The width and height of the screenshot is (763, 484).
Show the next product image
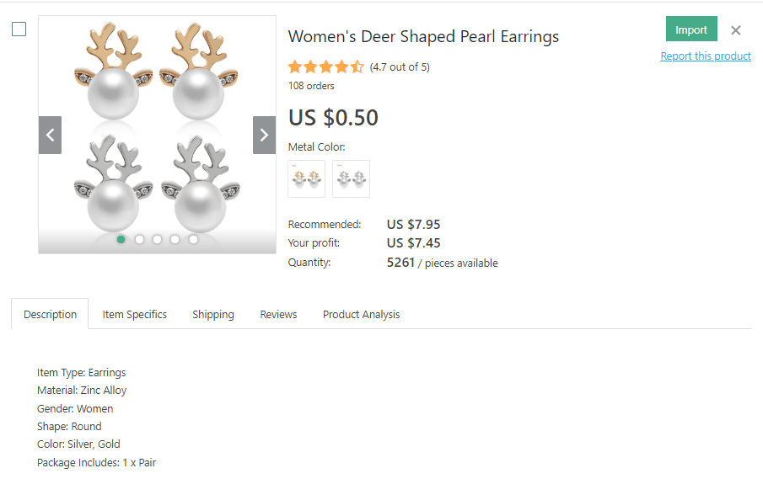[264, 135]
